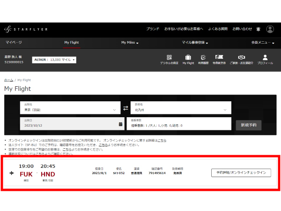Click the 出発日 departure date field
281x211 pixels.
click(x=71, y=124)
